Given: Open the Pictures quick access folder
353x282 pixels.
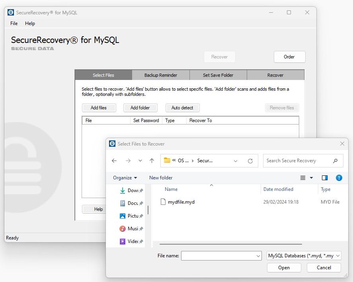Looking at the screenshot, I should tap(131, 216).
